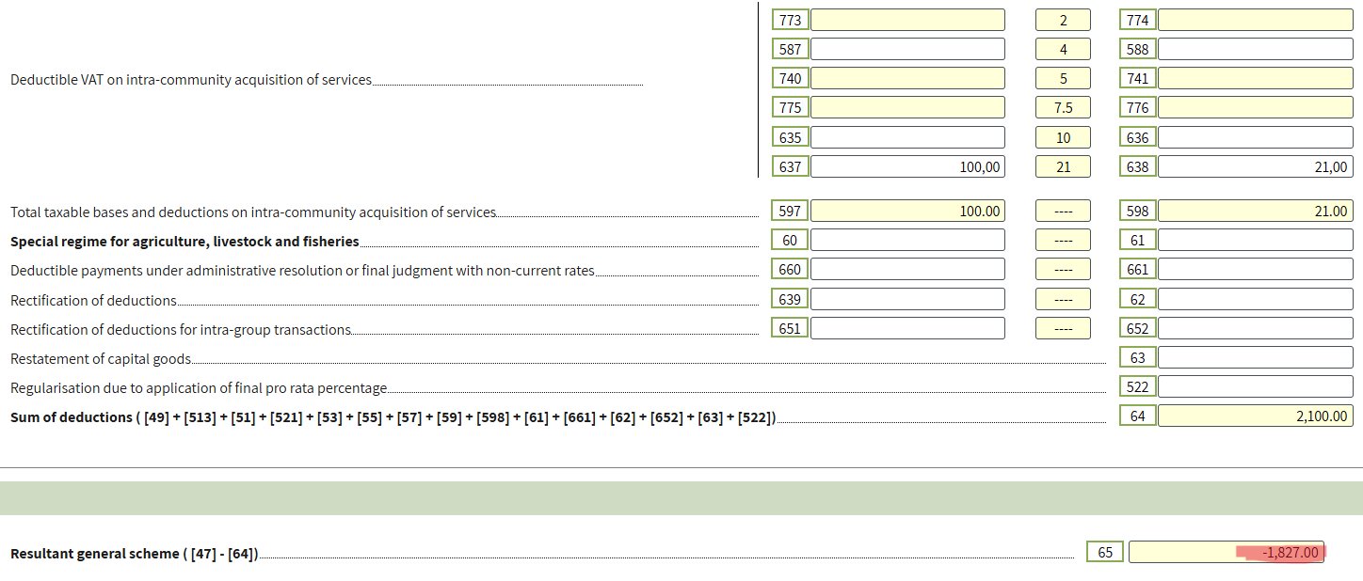This screenshot has width=1363, height=581.
Task: Click the box 776 input field
Action: 1255,107
